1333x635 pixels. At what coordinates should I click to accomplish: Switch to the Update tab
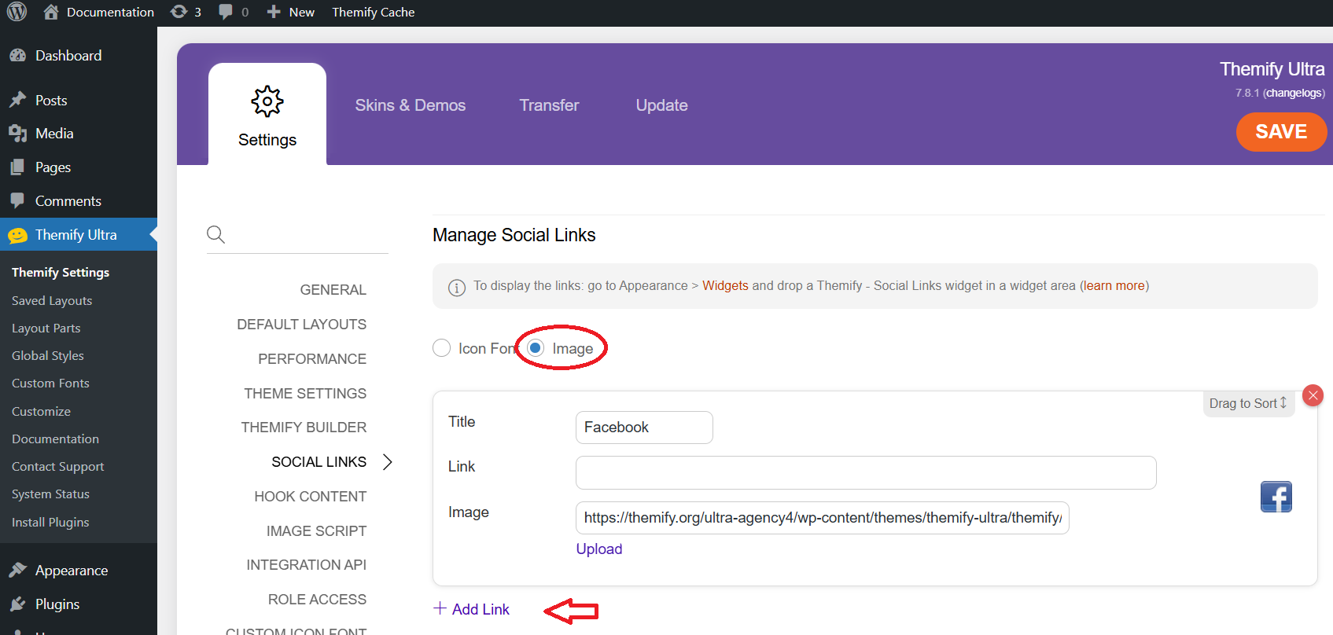pyautogui.click(x=661, y=105)
